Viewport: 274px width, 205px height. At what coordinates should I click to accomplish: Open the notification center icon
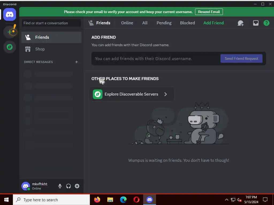265,200
